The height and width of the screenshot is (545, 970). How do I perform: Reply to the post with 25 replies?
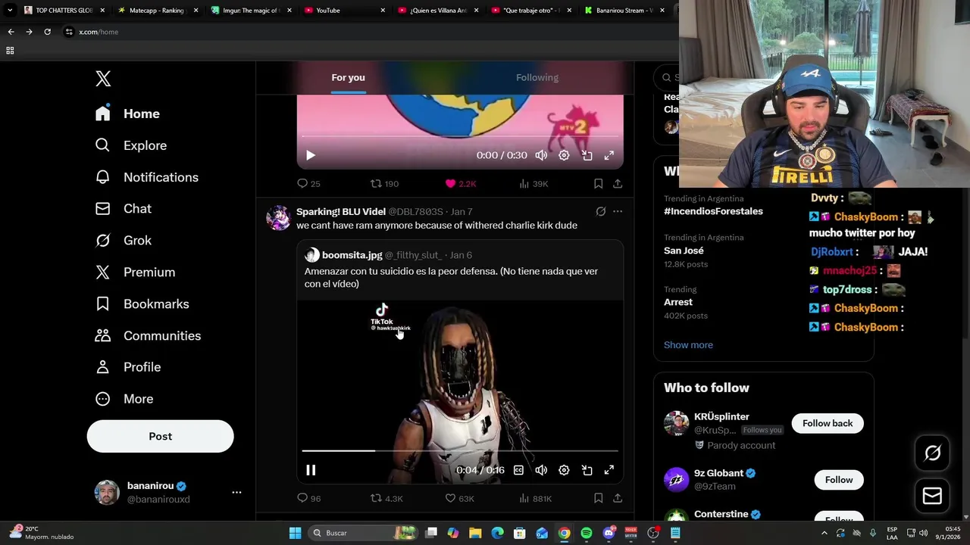(x=308, y=184)
